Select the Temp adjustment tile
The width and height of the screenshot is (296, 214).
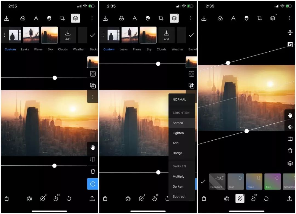point(254,182)
